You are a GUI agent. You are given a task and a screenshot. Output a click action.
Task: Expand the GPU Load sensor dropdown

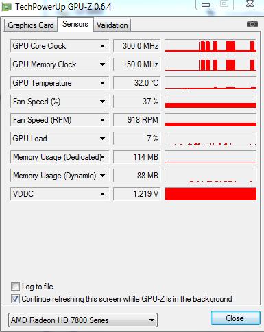click(x=103, y=139)
